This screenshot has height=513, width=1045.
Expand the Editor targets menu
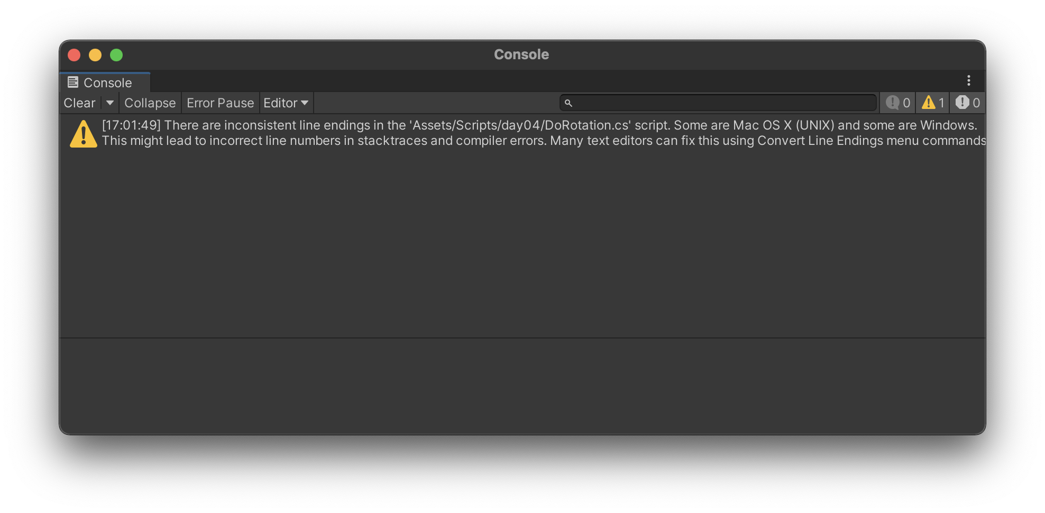(x=285, y=103)
